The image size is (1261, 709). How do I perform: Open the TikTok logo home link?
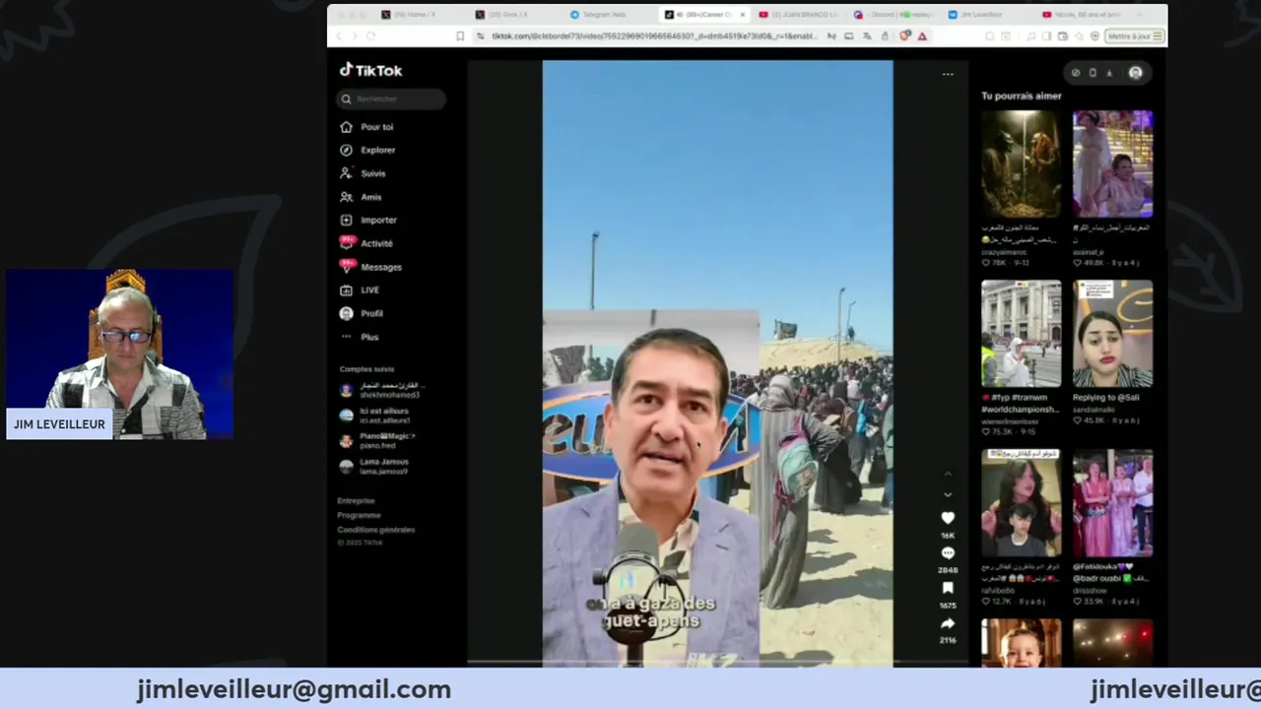tap(370, 70)
